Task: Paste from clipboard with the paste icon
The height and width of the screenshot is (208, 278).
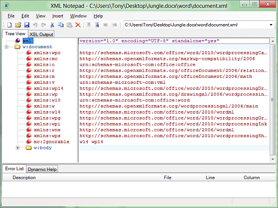Action: (69, 25)
